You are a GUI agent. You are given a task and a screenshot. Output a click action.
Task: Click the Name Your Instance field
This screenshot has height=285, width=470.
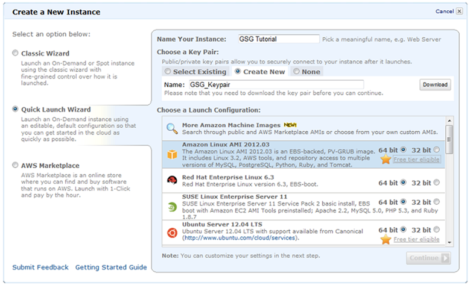tap(279, 39)
